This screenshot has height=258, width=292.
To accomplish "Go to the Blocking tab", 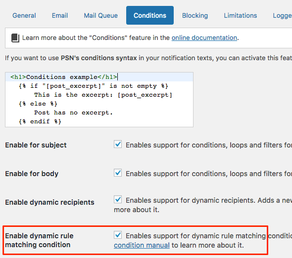I will (195, 15).
